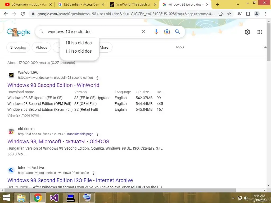Open Tools filter options

(x=180, y=47)
